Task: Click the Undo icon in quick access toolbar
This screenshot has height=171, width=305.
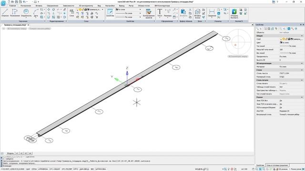Action: pyautogui.click(x=24, y=2)
